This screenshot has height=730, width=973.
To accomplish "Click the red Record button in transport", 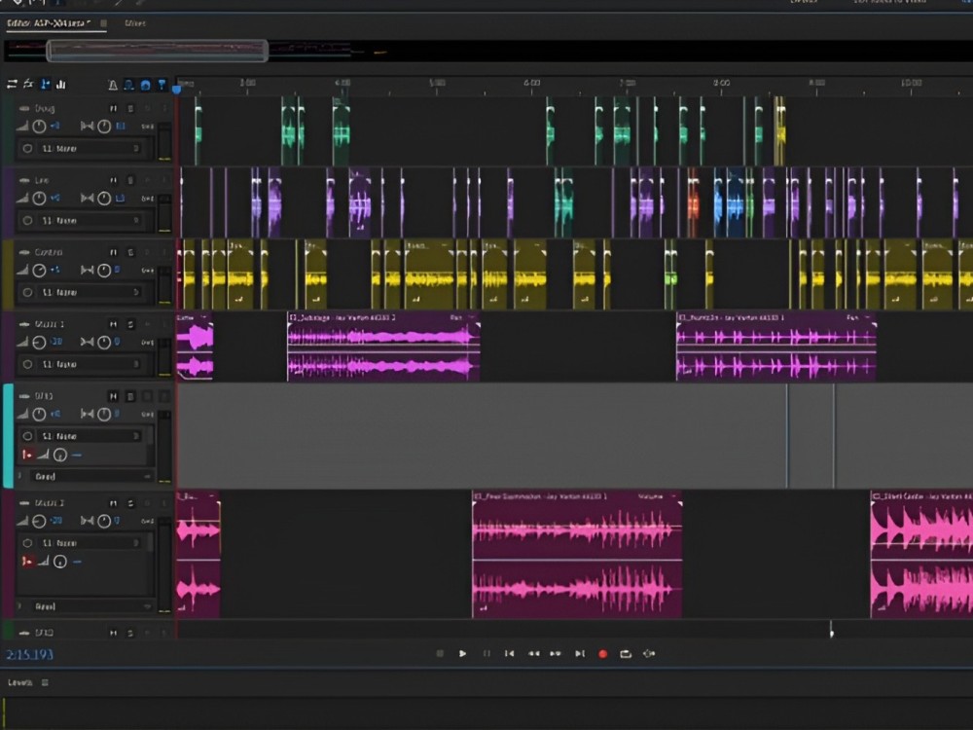I will click(602, 654).
